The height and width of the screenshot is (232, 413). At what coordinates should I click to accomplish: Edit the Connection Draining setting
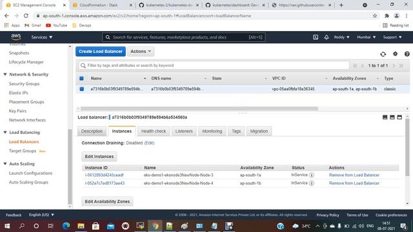coord(149,143)
